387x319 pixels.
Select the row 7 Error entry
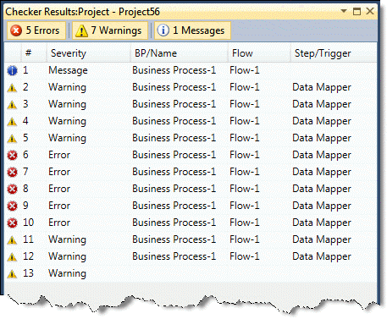(191, 172)
